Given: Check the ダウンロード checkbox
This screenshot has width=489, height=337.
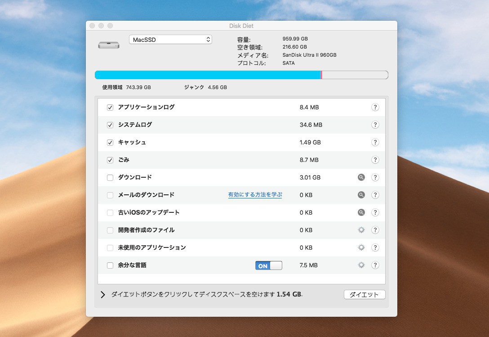Looking at the screenshot, I should [x=110, y=178].
